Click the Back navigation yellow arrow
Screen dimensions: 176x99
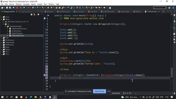point(100,8)
